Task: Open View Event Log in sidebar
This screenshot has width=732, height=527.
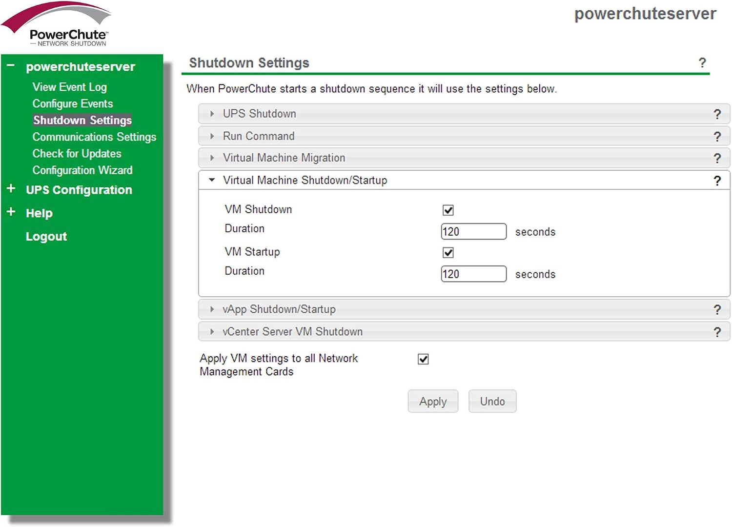Action: 70,87
